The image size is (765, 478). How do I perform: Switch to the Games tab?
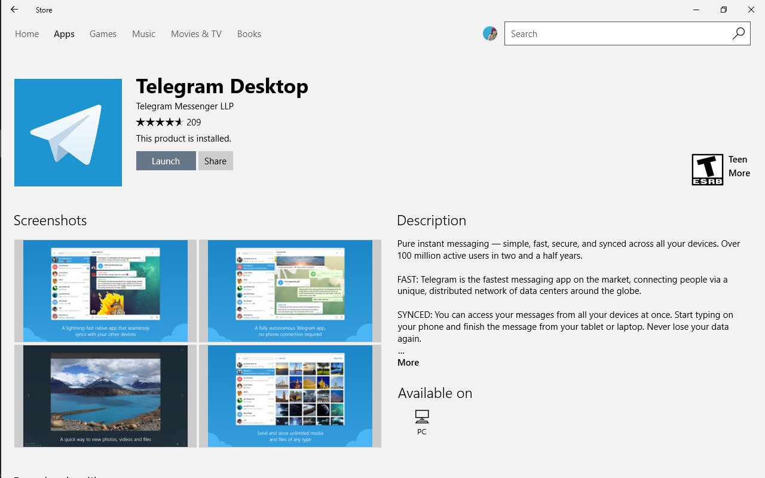tap(103, 34)
